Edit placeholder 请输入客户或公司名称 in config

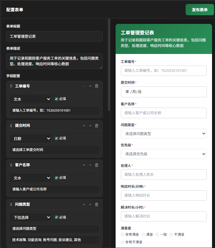[54, 189]
